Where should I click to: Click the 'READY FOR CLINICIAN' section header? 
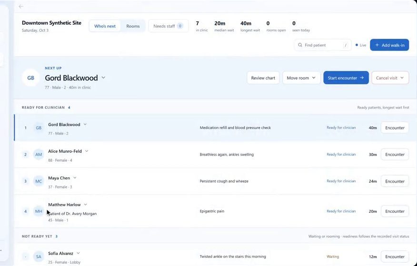point(43,108)
